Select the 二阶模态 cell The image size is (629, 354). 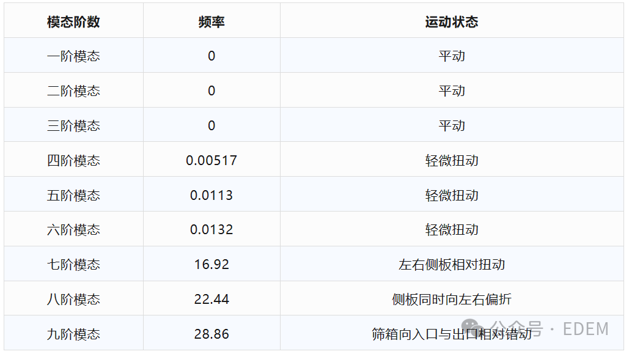pyautogui.click(x=73, y=91)
